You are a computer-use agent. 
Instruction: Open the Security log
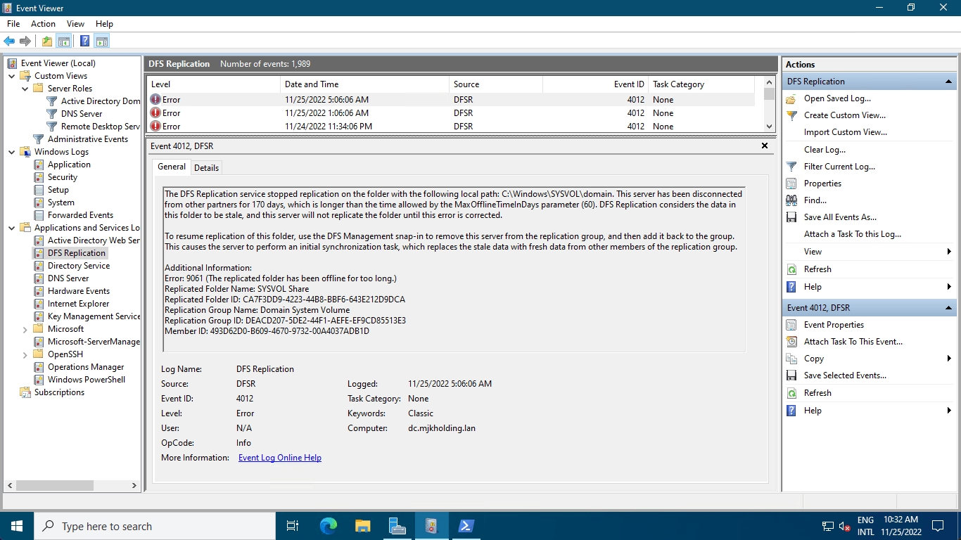click(63, 177)
